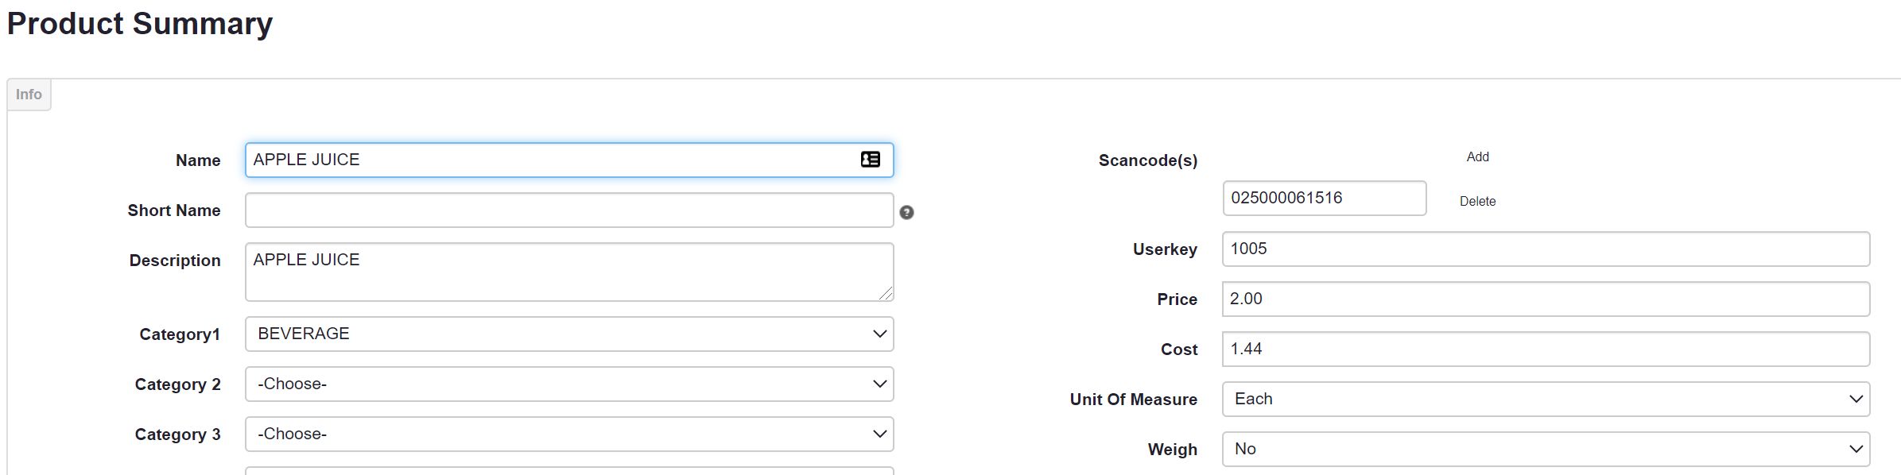The width and height of the screenshot is (1901, 475).
Task: Click the Userkey field showing 1005
Action: 1545,249
